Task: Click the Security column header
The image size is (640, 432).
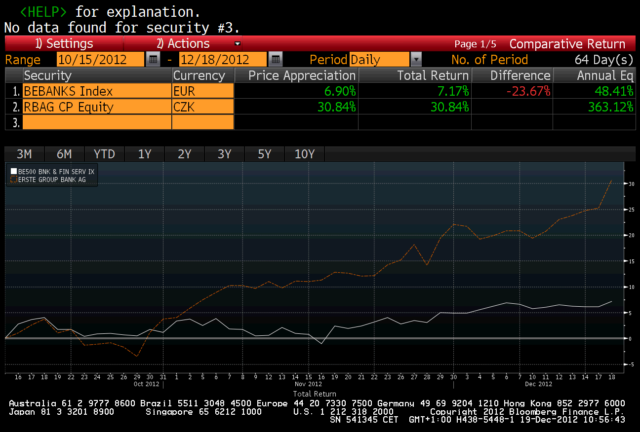Action: pos(97,75)
